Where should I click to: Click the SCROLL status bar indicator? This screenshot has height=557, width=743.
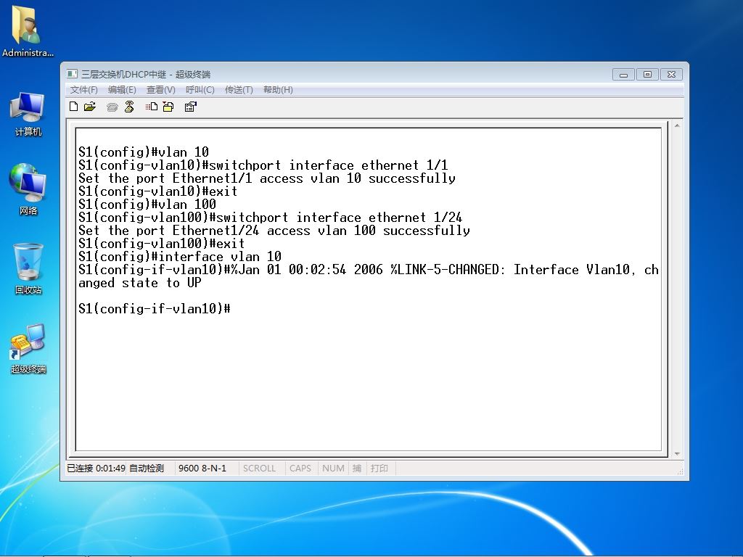259,468
